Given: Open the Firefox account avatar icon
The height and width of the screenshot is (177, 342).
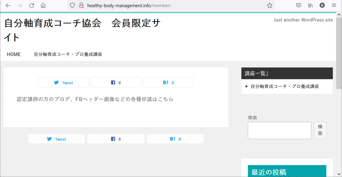Looking at the screenshot, I should click(322, 5).
